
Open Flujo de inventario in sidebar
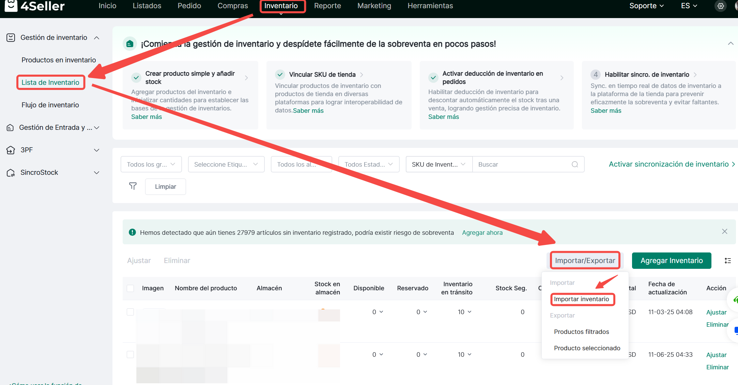pyautogui.click(x=50, y=105)
